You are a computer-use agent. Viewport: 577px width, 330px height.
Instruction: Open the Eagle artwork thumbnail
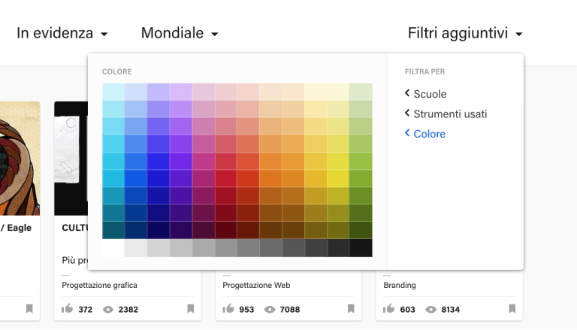click(x=20, y=158)
